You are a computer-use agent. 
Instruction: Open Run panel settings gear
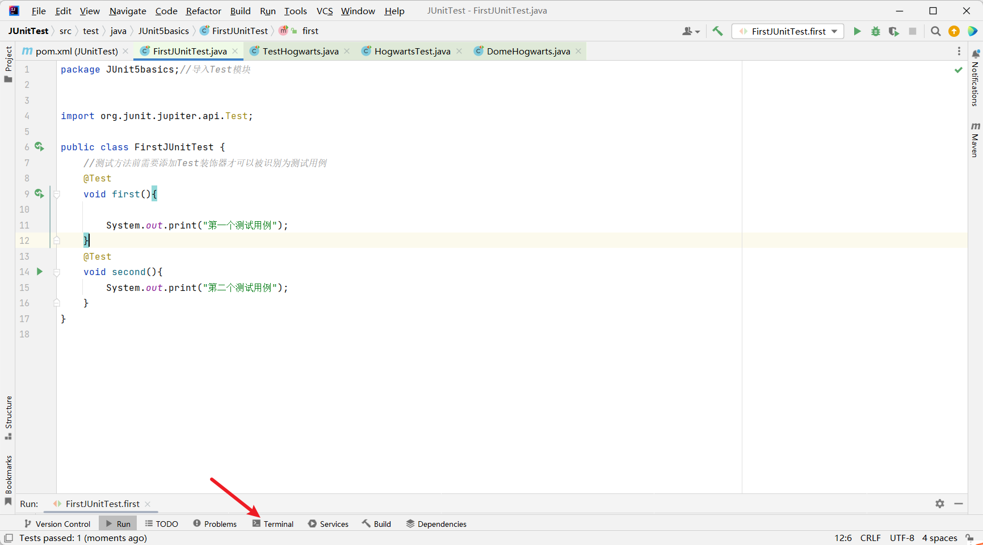[940, 504]
